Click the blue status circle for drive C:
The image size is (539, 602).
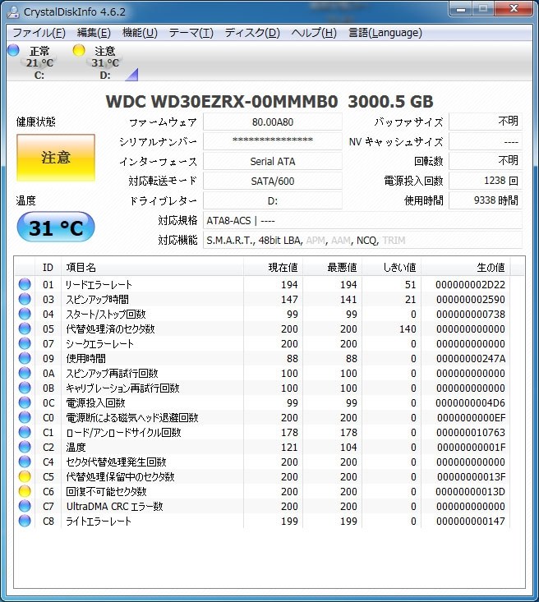click(13, 50)
